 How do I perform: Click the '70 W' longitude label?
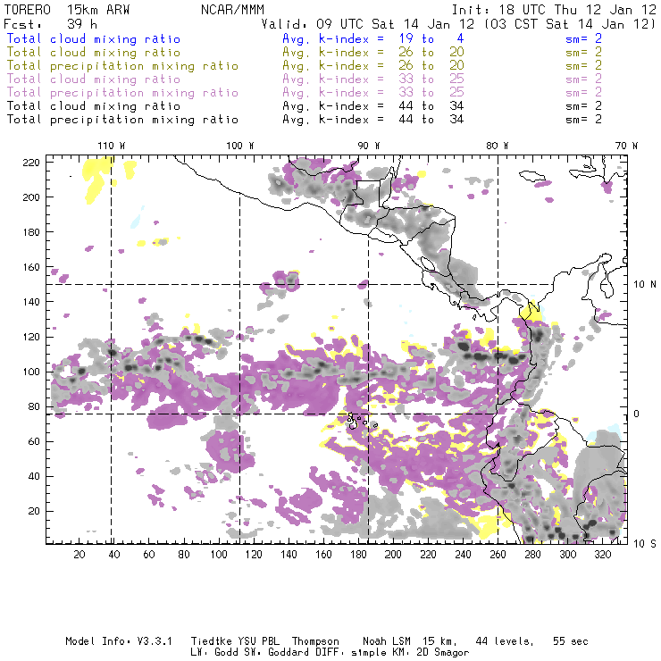point(626,146)
